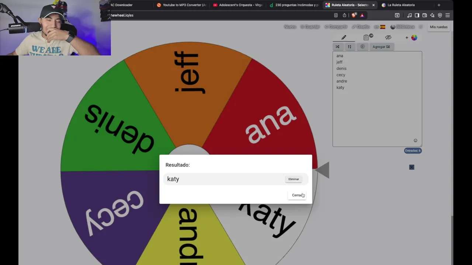Screen dimensions: 472x265
Task: Open Brave Rewards triangle icon
Action: coord(362,15)
